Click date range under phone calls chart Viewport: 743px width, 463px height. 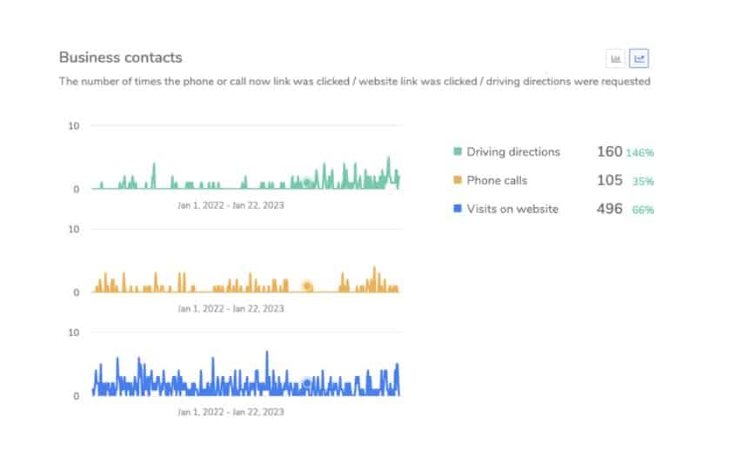(231, 308)
